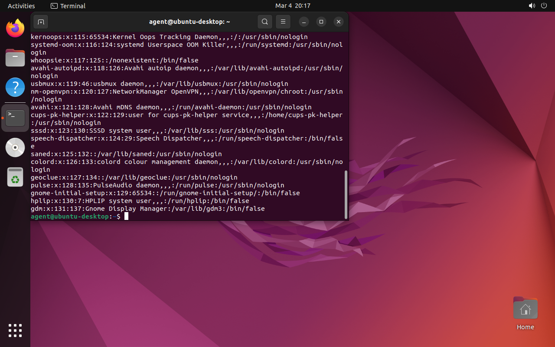Open Firefox from the dock
This screenshot has width=555, height=347.
(15, 27)
